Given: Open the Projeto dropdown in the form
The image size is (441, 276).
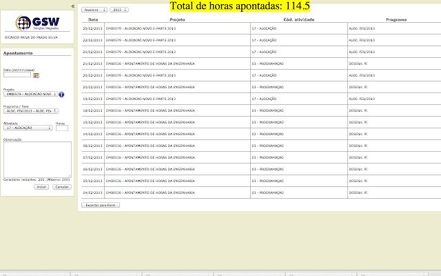Looking at the screenshot, I should coord(30,94).
